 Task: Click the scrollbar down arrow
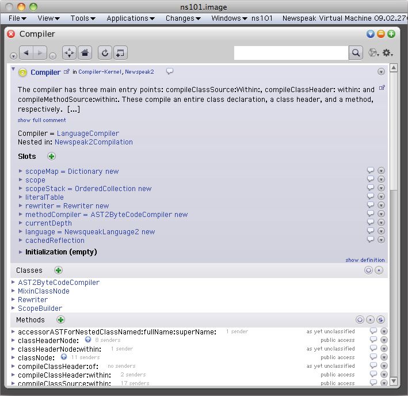click(x=394, y=381)
